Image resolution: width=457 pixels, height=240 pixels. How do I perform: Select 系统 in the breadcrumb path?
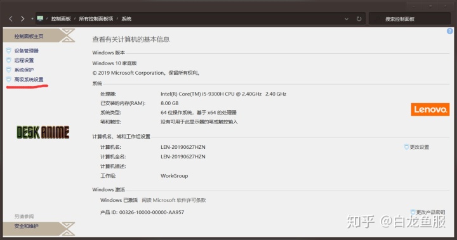tap(126, 19)
